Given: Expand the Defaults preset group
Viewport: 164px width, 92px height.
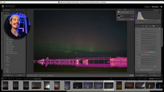Looking at the screenshot, I should (5, 65).
